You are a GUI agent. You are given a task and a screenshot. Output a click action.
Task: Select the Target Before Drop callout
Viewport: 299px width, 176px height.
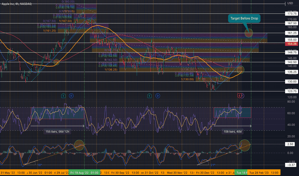click(244, 19)
